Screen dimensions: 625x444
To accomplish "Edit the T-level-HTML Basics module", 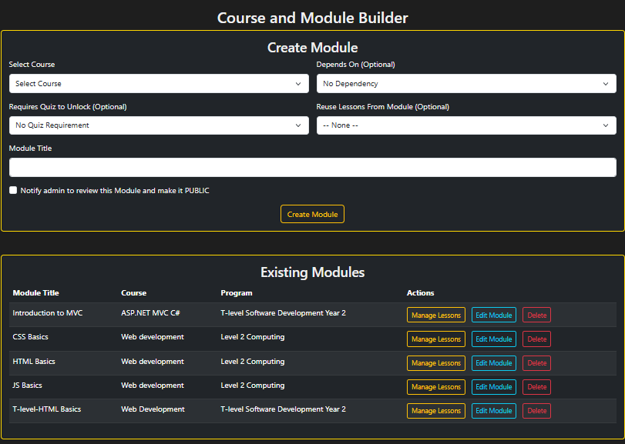I will 493,410.
